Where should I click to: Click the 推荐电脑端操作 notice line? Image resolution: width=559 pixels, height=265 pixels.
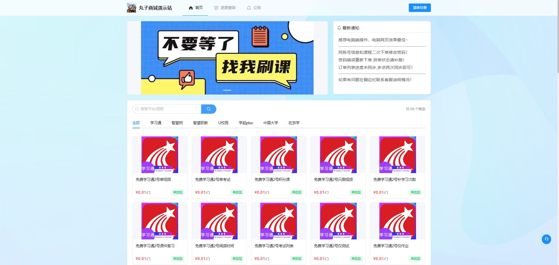(373, 40)
